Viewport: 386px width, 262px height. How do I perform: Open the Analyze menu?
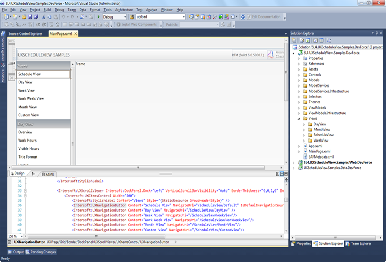(x=151, y=10)
